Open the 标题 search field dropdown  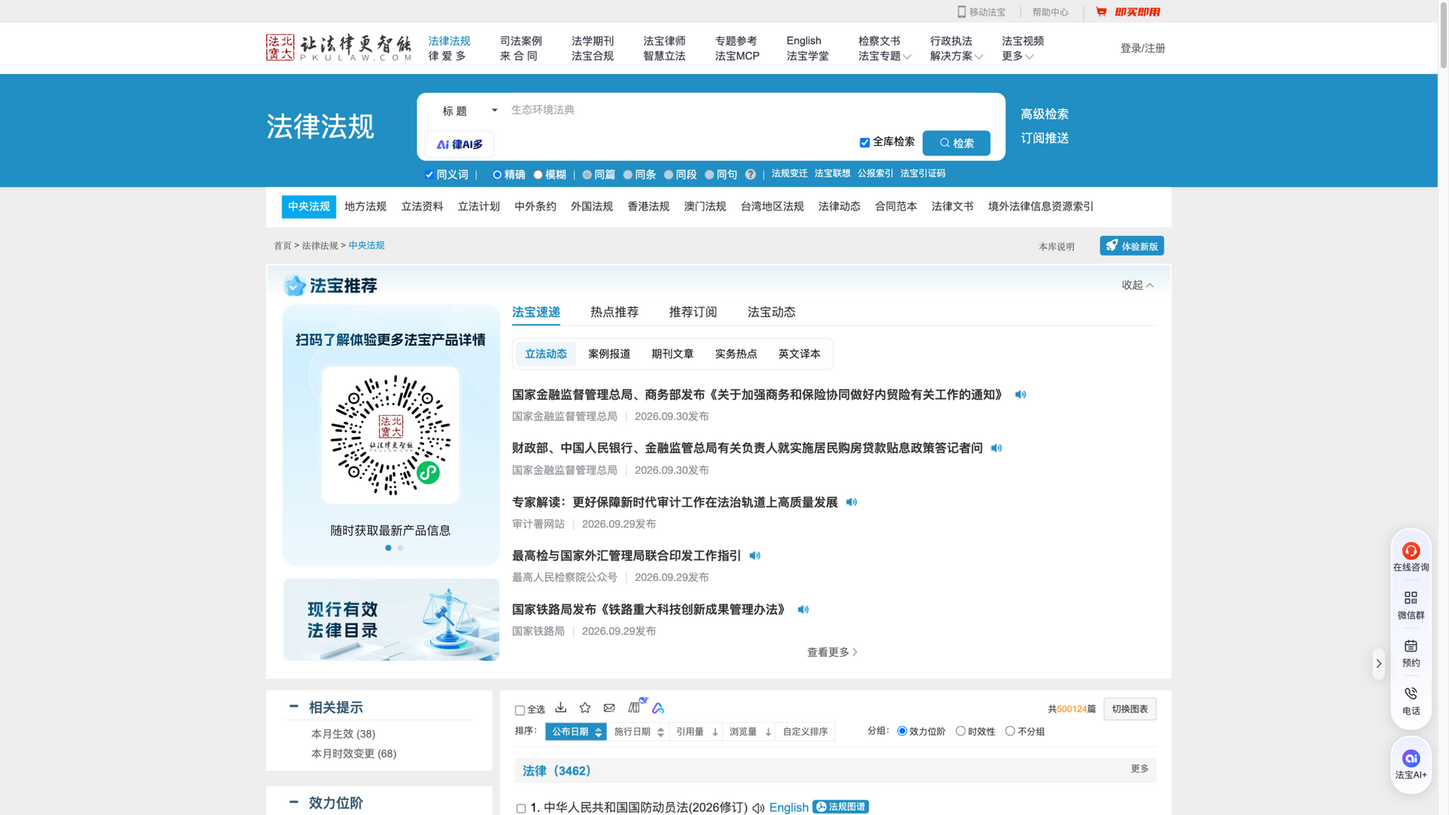(469, 111)
